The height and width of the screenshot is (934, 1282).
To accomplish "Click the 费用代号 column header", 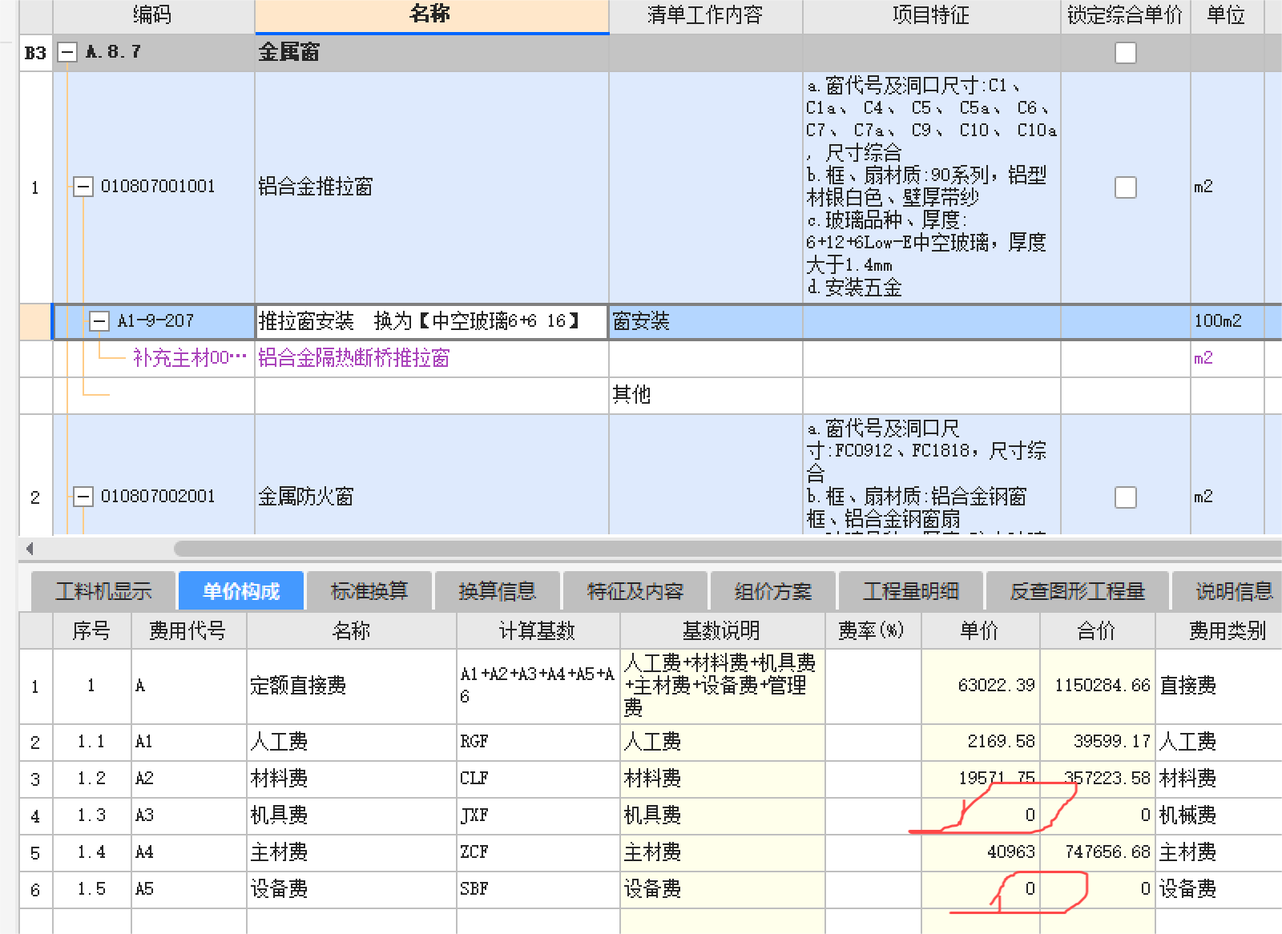I will point(188,631).
